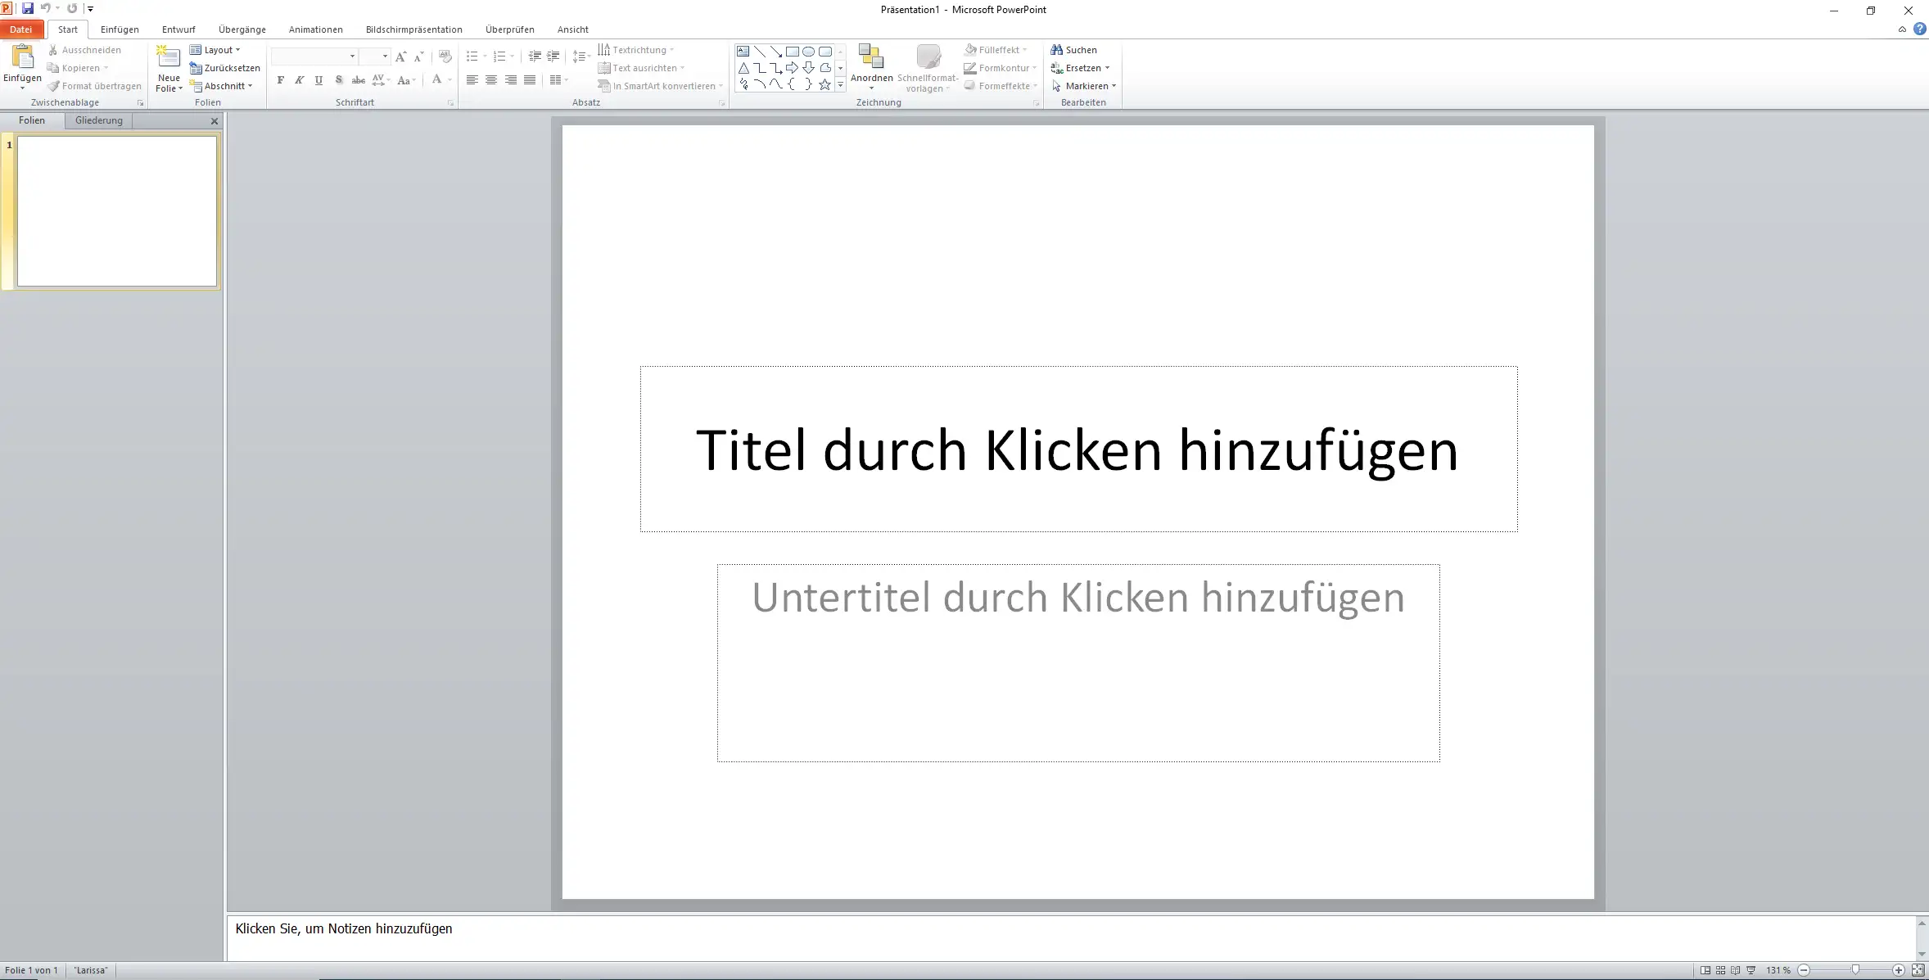Click the increase font size icon

tap(400, 56)
